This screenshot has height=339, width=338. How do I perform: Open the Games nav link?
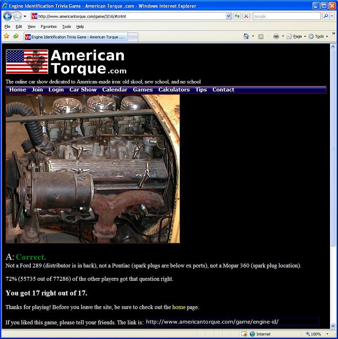143,90
